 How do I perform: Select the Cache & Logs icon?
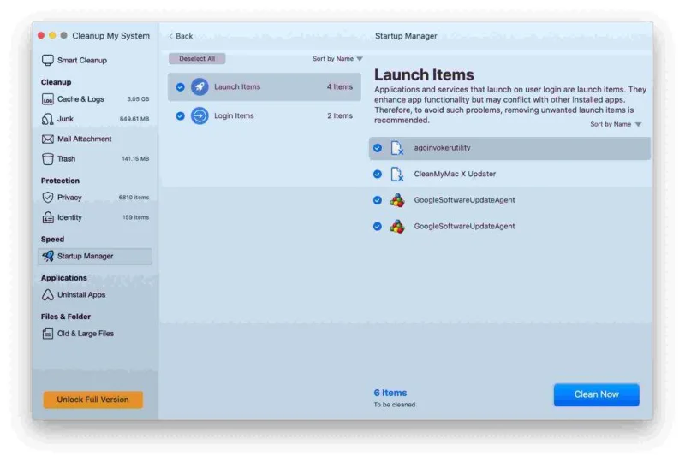[x=48, y=99]
